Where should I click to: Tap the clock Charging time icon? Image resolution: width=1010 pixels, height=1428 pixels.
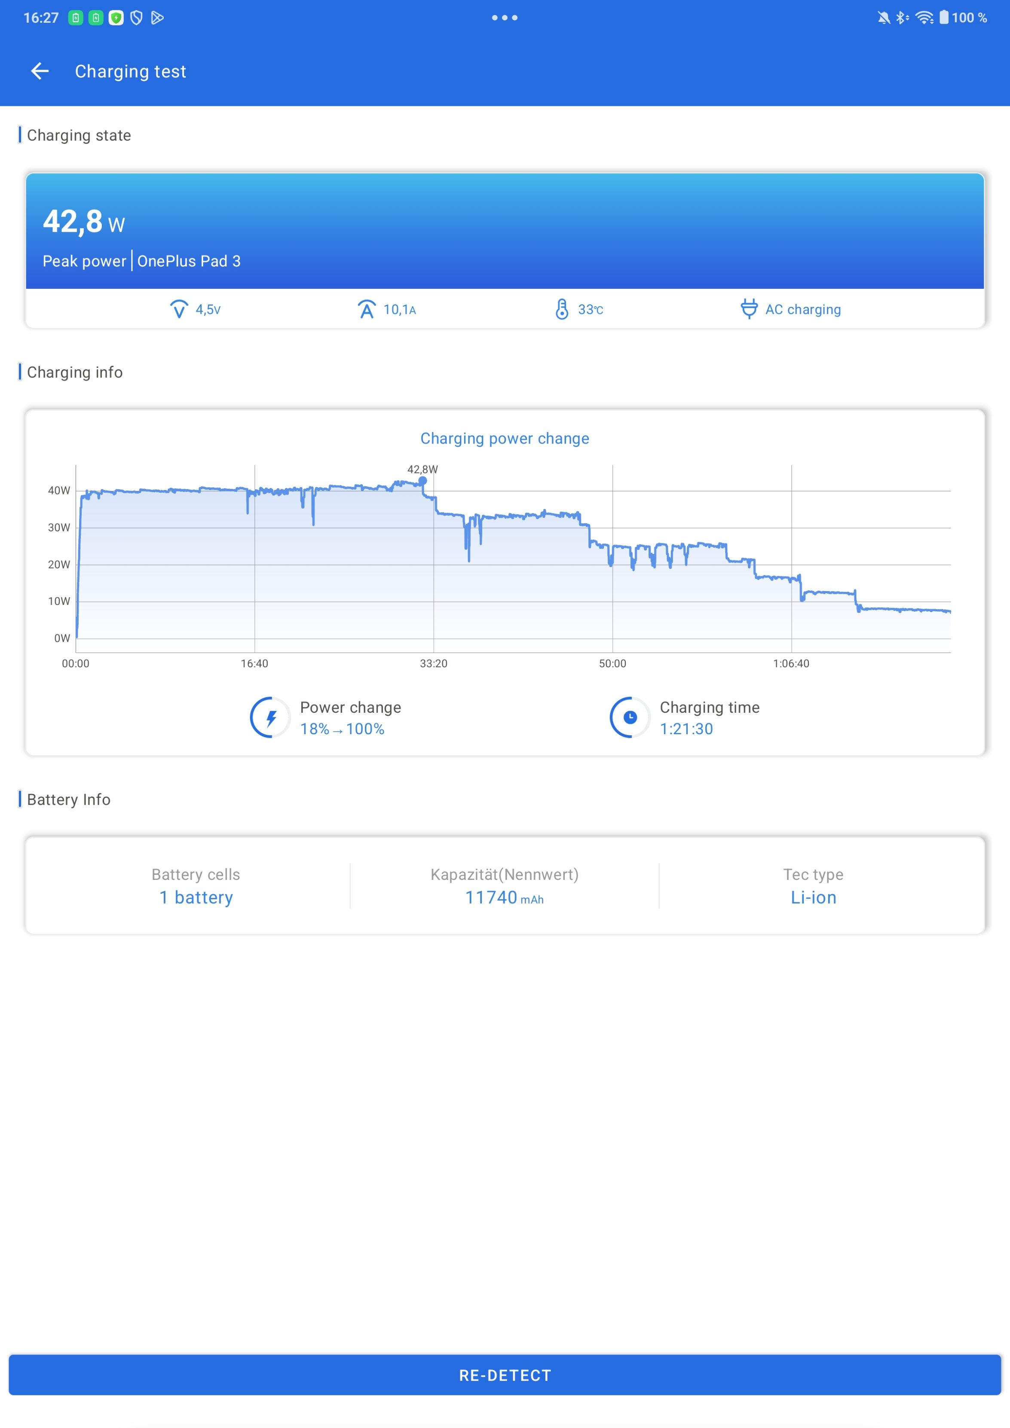pos(630,718)
